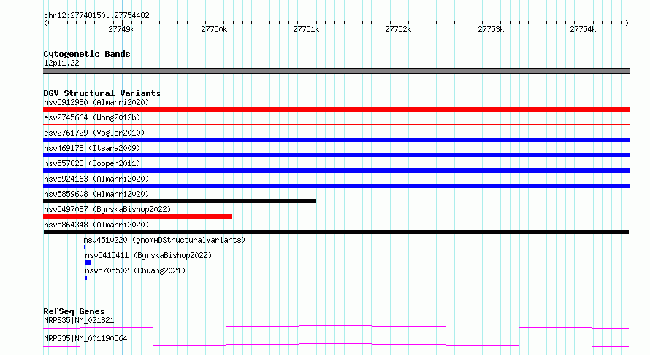Screen dimensions: 650x355
Task: Open variant nsv5497087 (ByrskaBishop2022) label
Action: [x=107, y=209]
